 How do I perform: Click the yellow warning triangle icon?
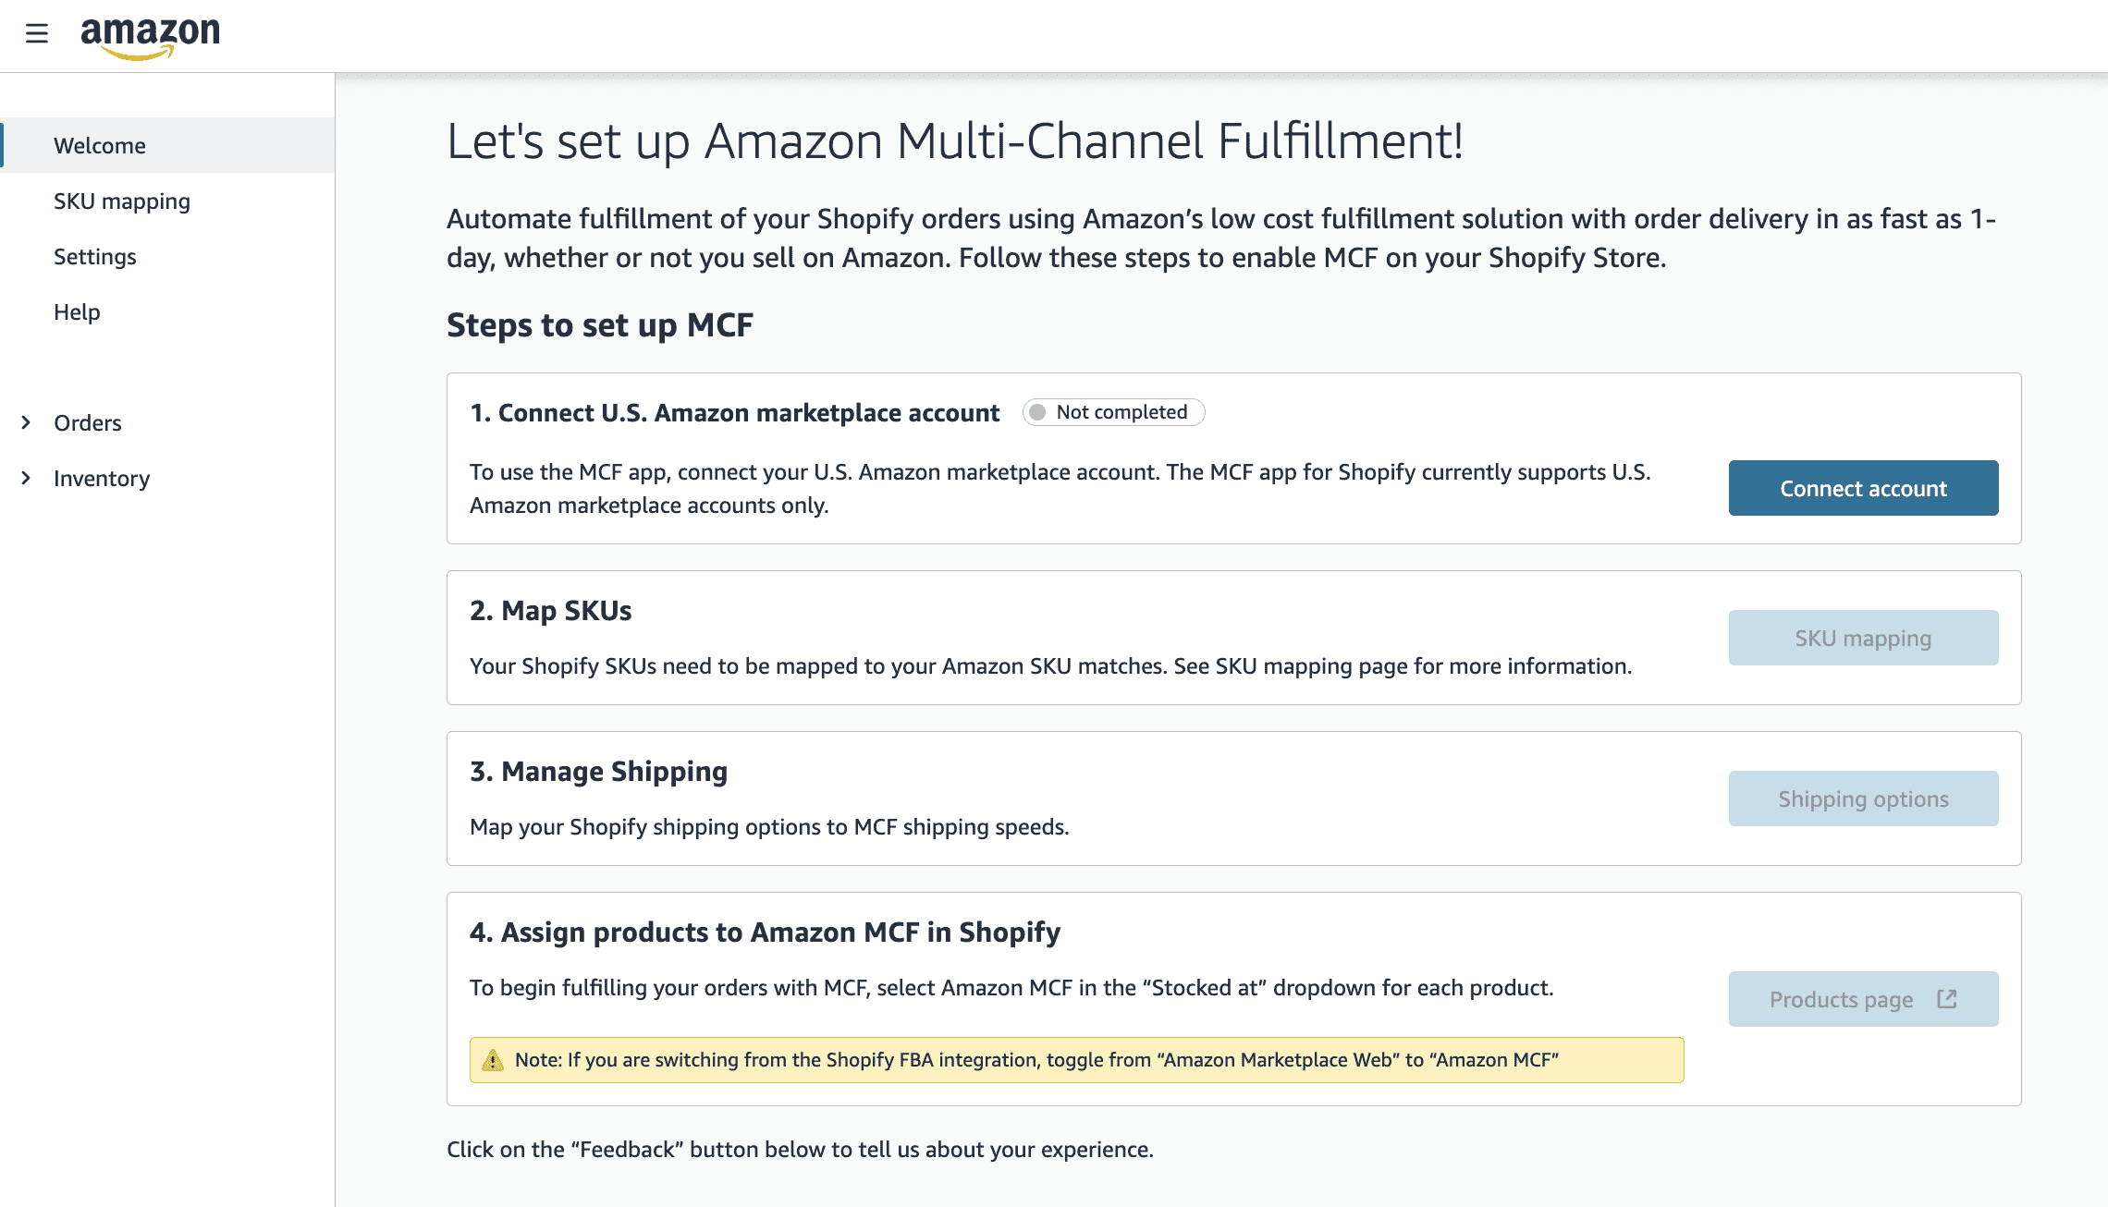tap(493, 1060)
